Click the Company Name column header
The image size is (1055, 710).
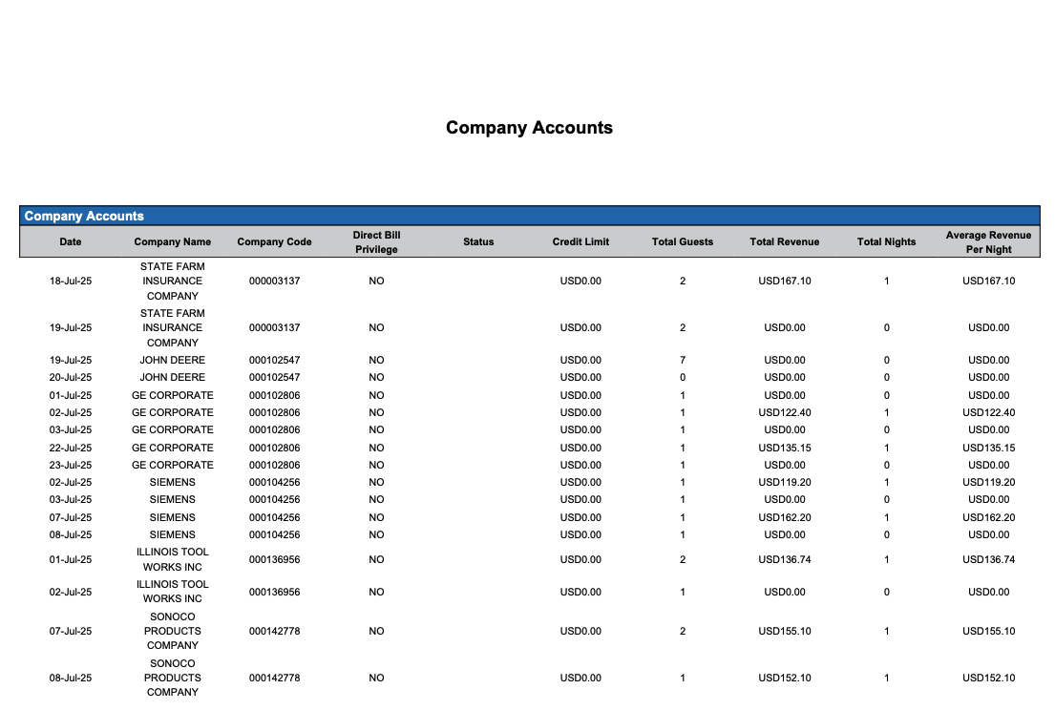173,242
